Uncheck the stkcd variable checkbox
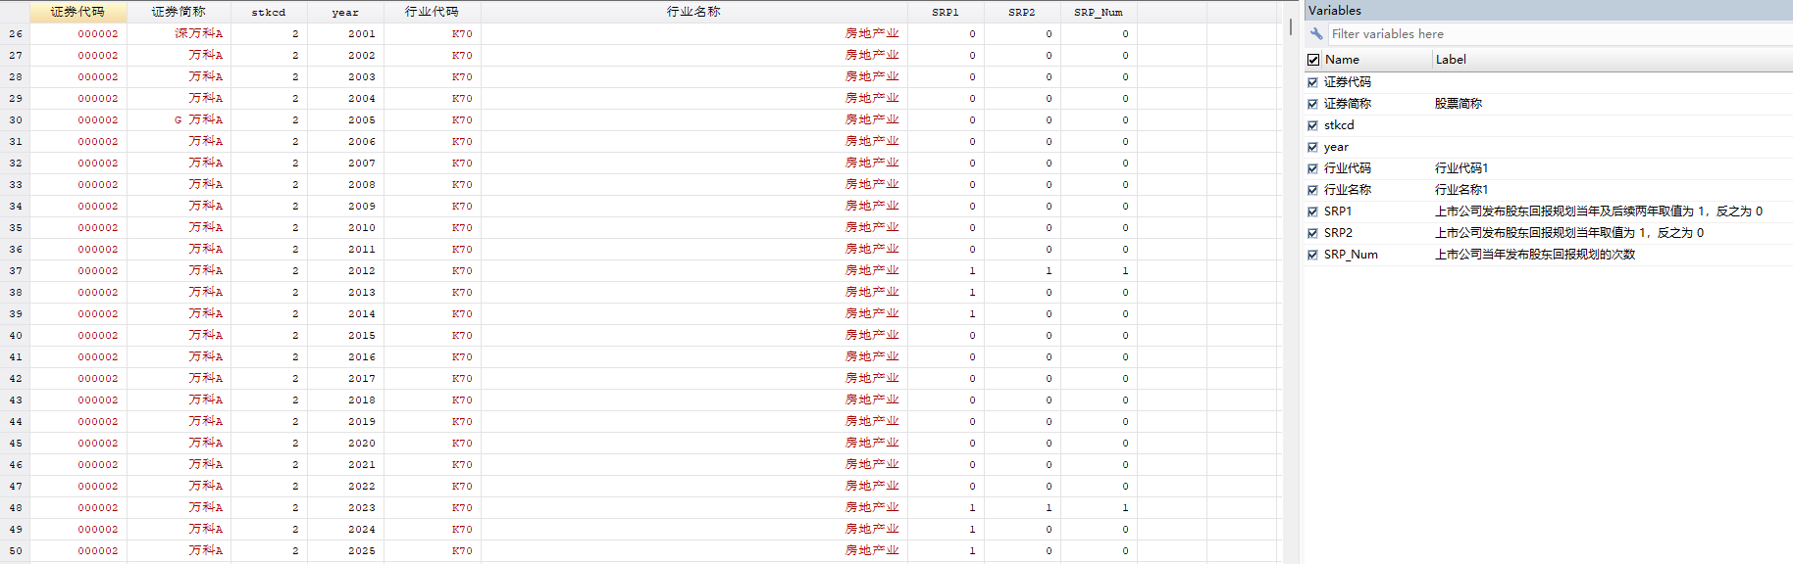Viewport: 1793px width, 564px height. (1312, 125)
